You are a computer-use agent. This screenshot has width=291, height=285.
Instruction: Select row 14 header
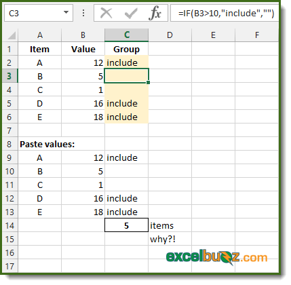pos(10,225)
